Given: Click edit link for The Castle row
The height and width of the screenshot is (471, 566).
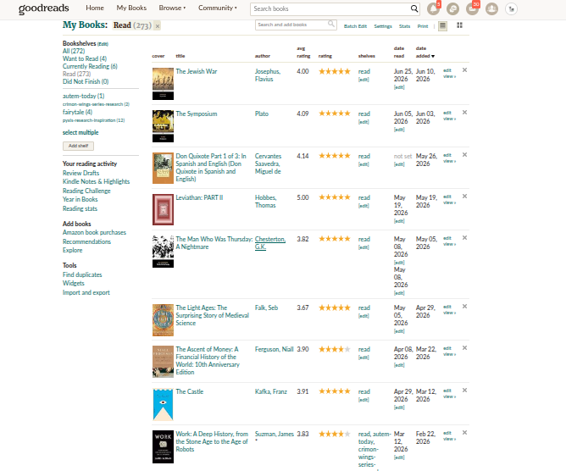Looking at the screenshot, I should coord(447,391).
